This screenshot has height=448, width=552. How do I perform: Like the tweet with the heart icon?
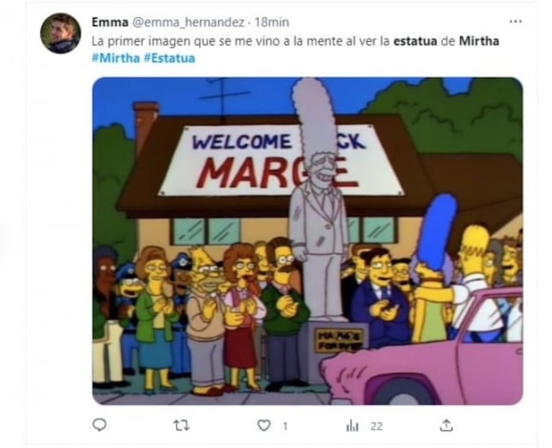click(x=264, y=426)
